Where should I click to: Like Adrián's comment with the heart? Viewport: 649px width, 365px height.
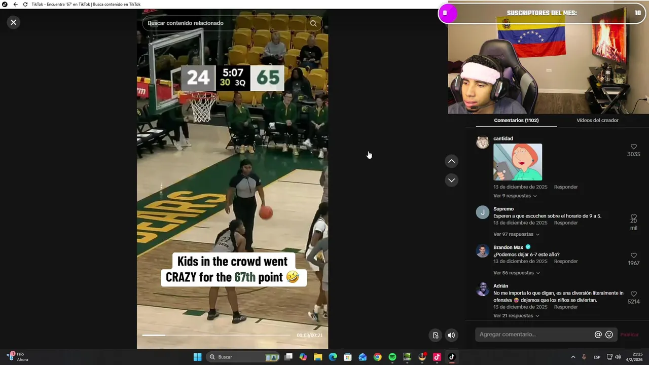(633, 294)
